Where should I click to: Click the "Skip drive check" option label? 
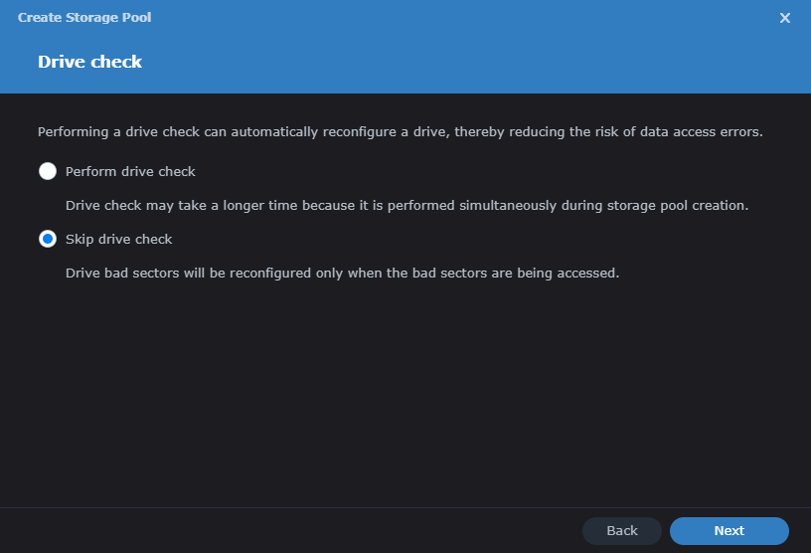click(118, 239)
